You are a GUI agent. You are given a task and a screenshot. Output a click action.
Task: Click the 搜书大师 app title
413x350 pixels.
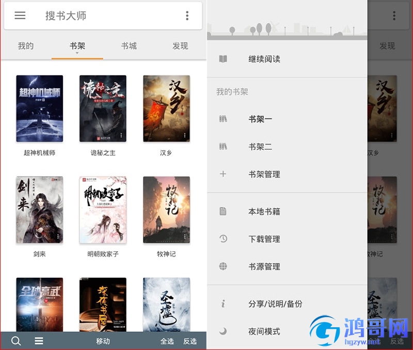66,16
